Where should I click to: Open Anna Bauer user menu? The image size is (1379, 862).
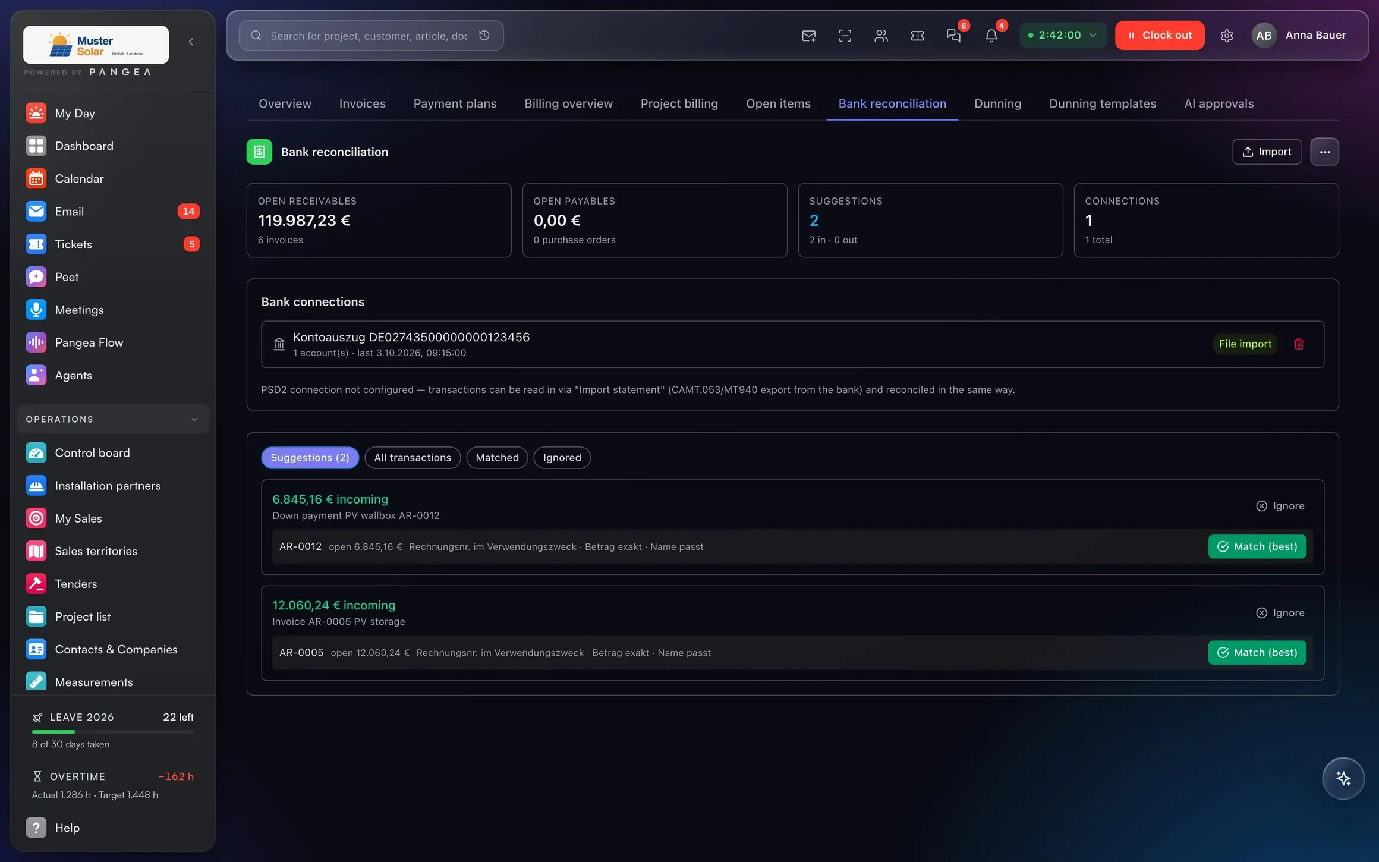tap(1299, 35)
